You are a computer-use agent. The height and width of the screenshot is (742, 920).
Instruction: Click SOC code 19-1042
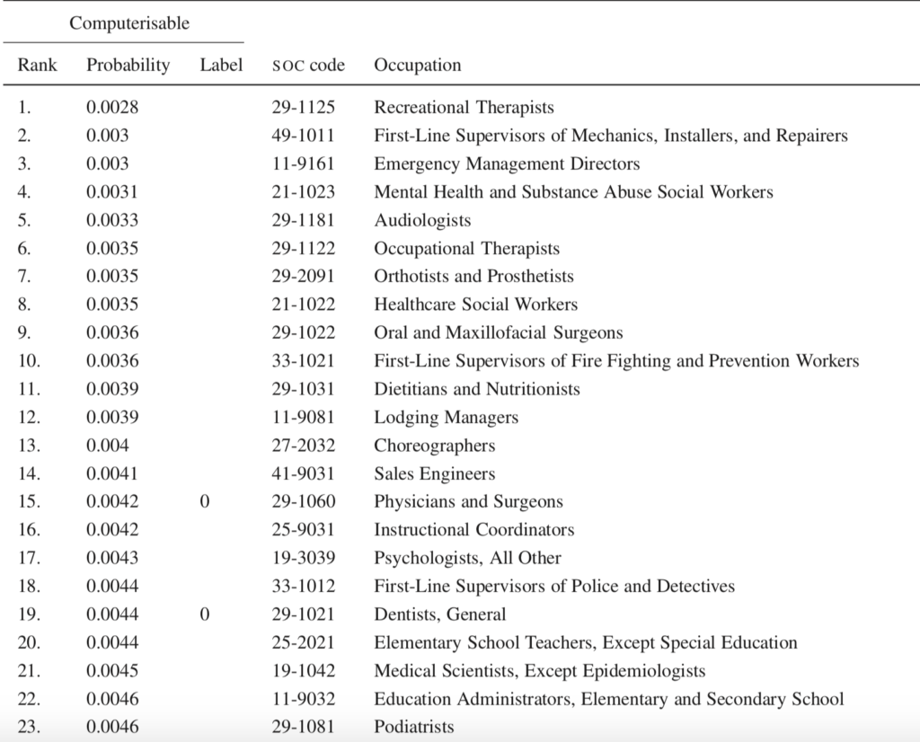click(303, 670)
